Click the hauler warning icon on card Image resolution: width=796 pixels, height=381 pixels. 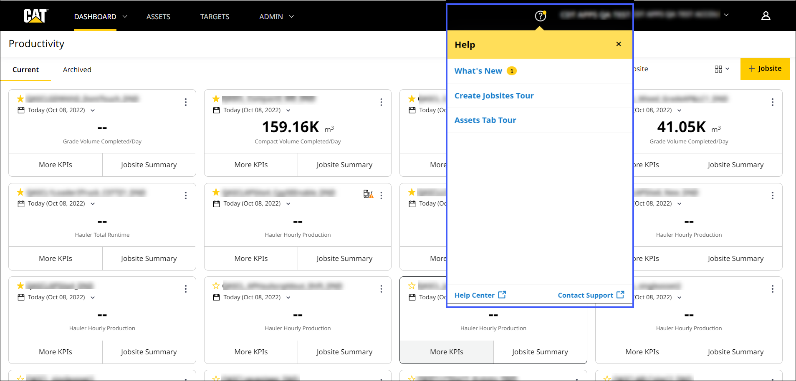click(x=368, y=194)
